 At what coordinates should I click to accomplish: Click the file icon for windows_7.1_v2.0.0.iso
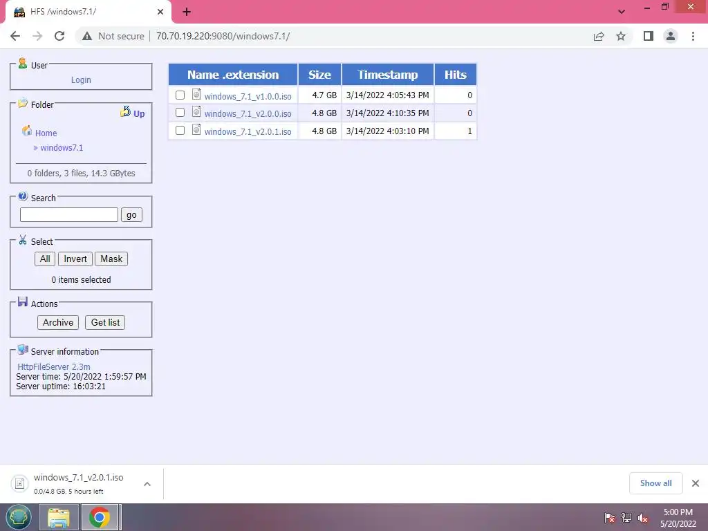[196, 111]
